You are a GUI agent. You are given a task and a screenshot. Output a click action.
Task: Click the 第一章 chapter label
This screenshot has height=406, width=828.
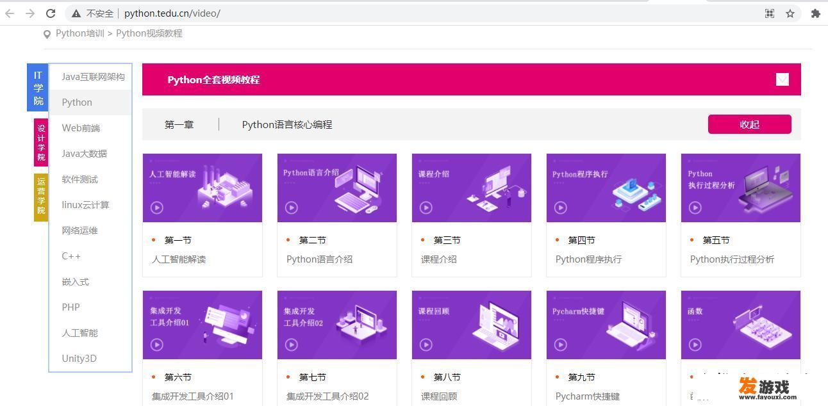tap(179, 125)
